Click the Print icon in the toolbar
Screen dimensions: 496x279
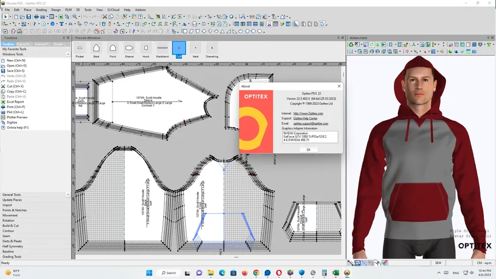tap(35, 17)
